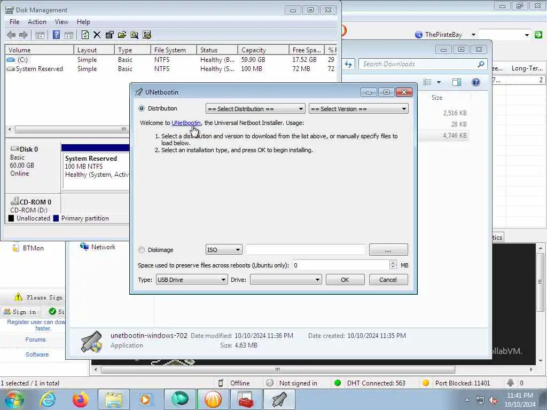Image resolution: width=547 pixels, height=410 pixels.
Task: Click the Open folder icon in Disk Management toolbar
Action: pos(122,35)
